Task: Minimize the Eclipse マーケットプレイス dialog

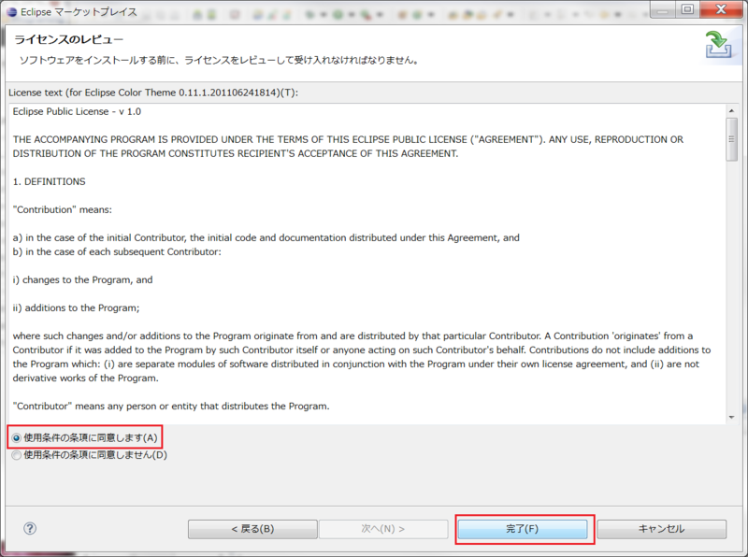Action: pyautogui.click(x=663, y=9)
